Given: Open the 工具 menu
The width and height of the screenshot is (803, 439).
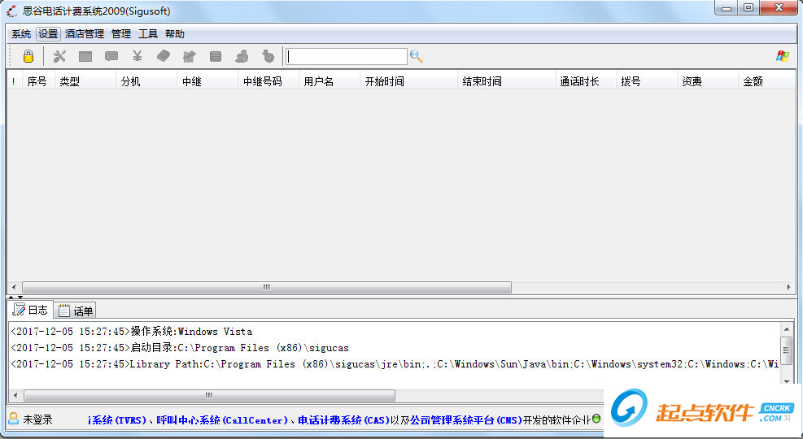Looking at the screenshot, I should [x=148, y=34].
